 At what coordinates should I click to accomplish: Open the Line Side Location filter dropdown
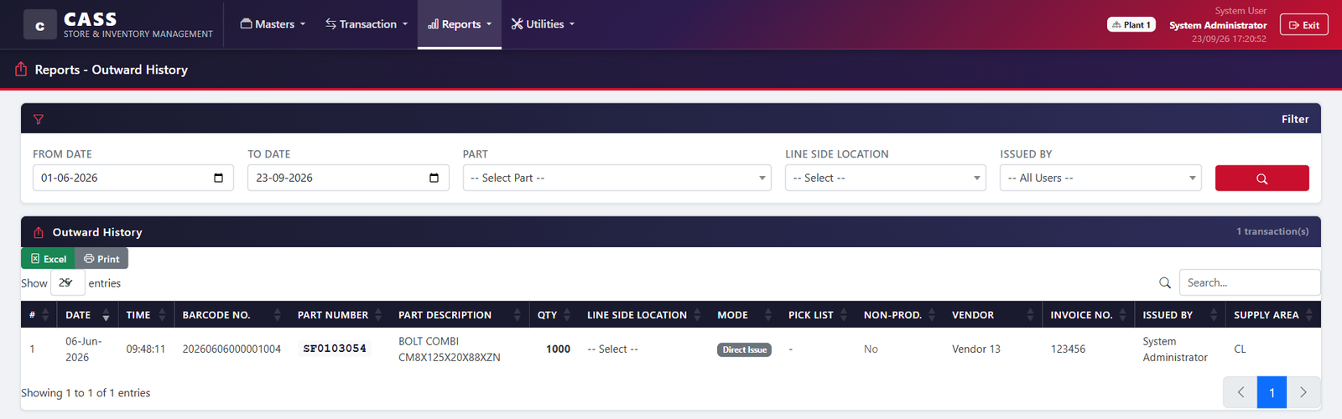[x=886, y=178]
